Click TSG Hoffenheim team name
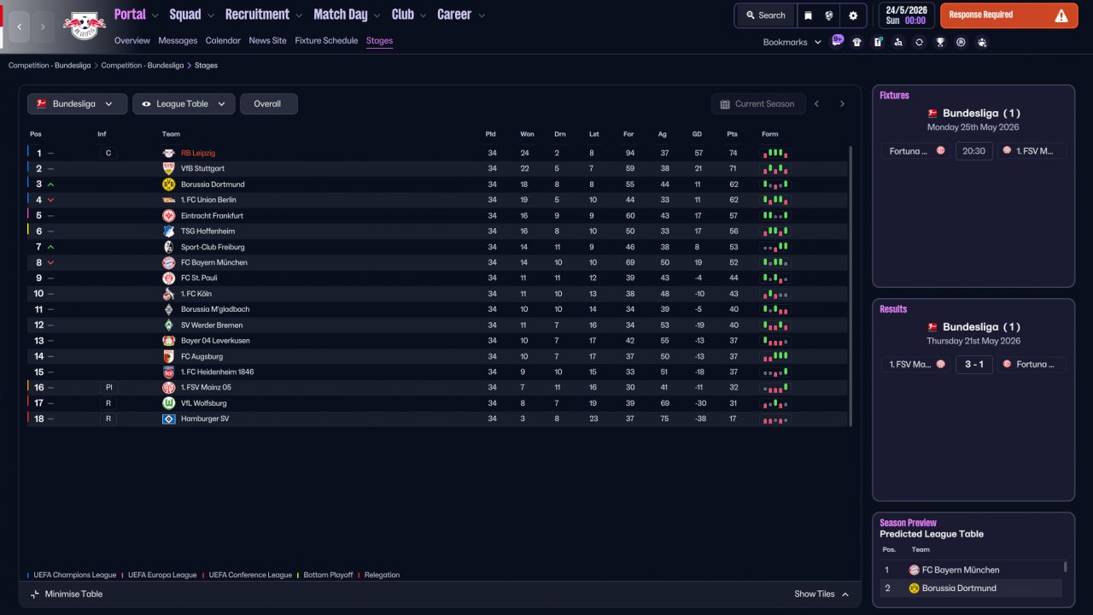 pyautogui.click(x=207, y=231)
